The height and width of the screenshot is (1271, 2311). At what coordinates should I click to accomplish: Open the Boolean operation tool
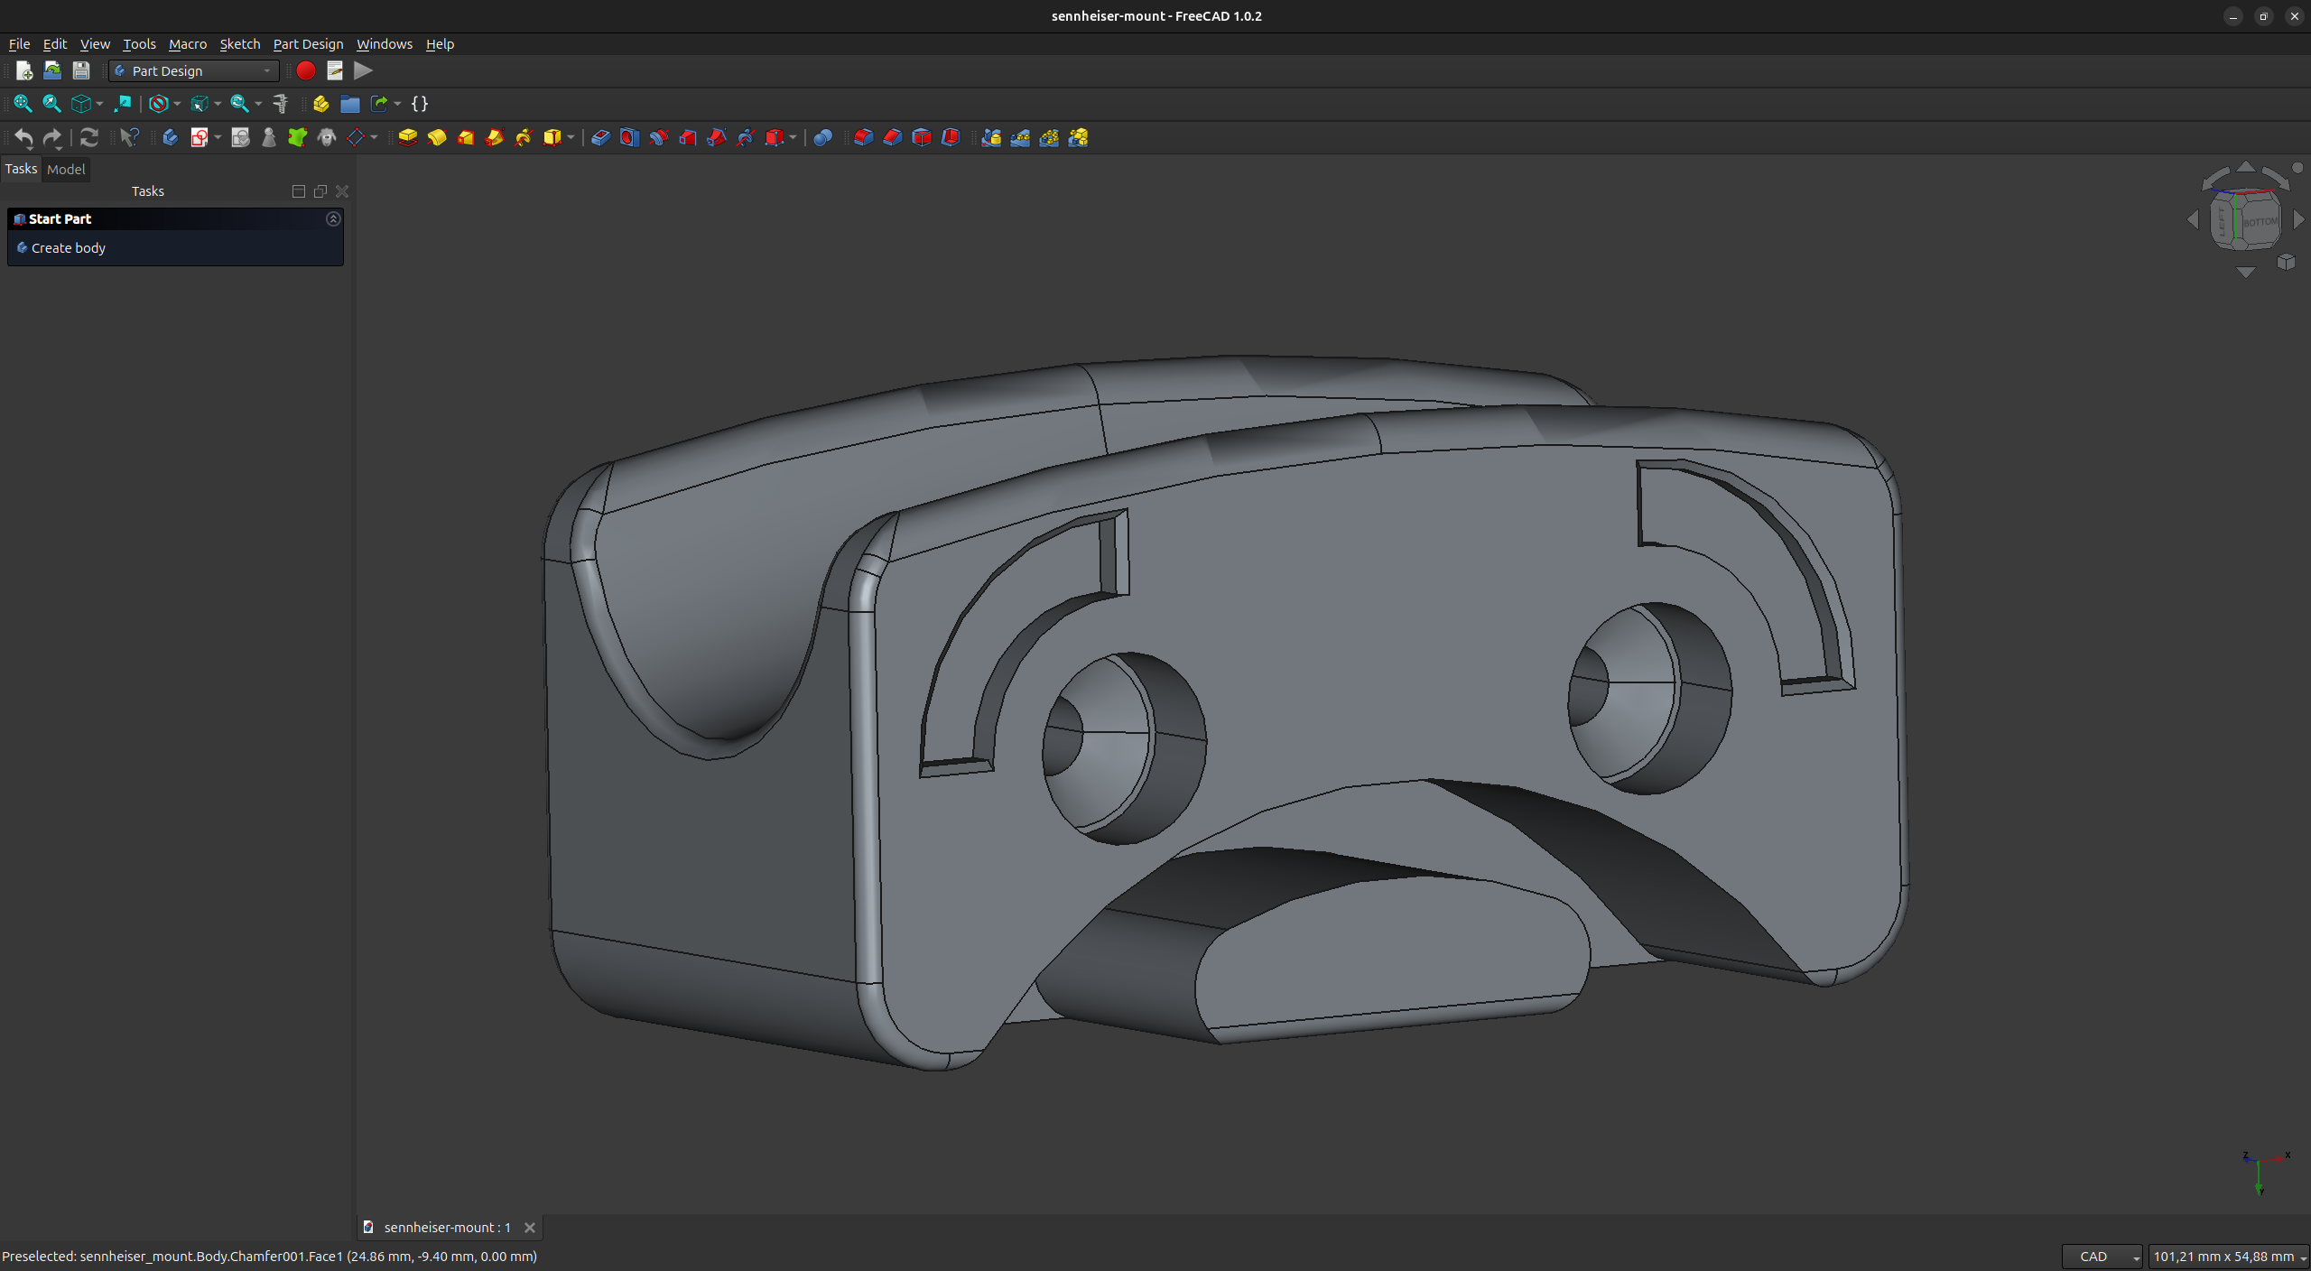pyautogui.click(x=822, y=137)
